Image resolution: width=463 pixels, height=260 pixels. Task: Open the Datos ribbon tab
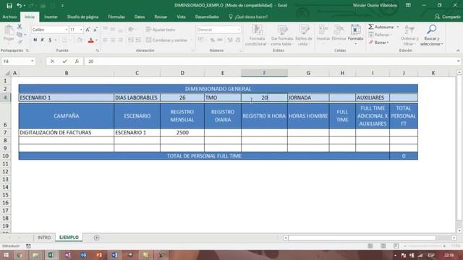click(140, 17)
